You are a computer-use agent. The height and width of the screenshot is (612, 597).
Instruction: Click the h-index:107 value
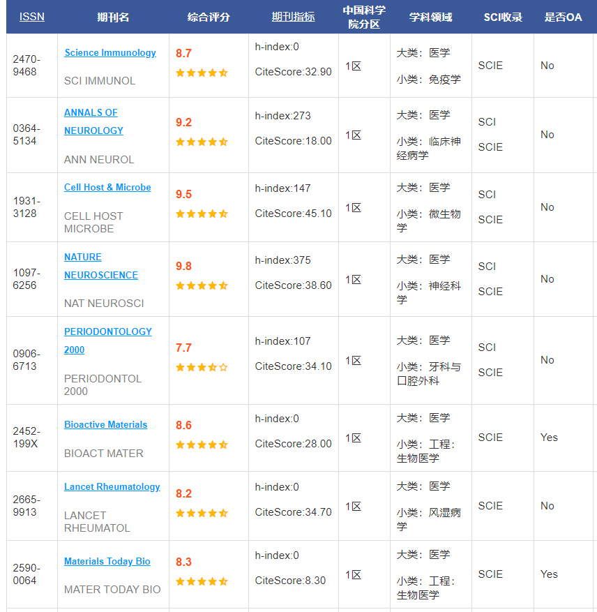[x=283, y=341]
